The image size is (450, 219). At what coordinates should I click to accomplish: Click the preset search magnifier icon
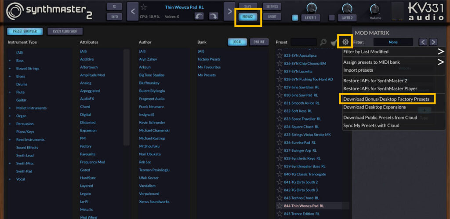click(x=323, y=42)
